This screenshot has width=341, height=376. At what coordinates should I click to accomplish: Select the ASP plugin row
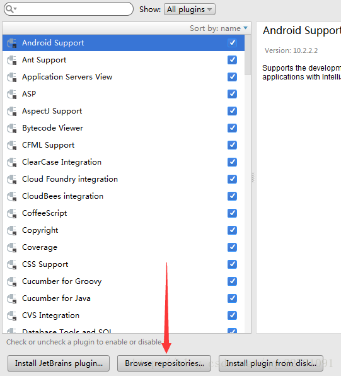coord(124,94)
